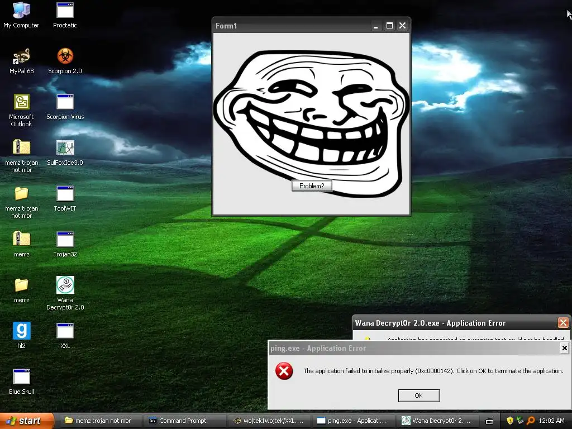Close the ping.exe Application Error dialog
This screenshot has width=572, height=429.
[564, 348]
